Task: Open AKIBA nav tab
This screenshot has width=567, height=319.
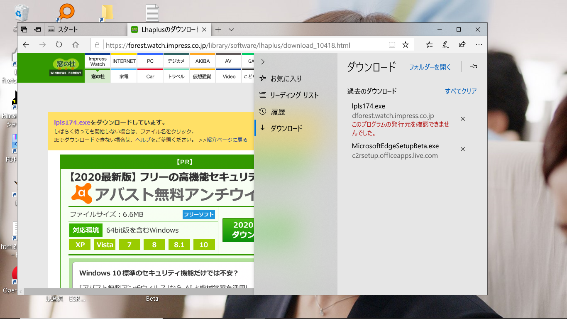Action: click(202, 61)
